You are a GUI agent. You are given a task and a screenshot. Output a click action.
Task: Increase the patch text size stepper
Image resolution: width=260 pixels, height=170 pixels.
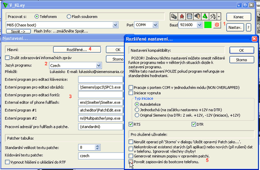[x=97, y=146]
